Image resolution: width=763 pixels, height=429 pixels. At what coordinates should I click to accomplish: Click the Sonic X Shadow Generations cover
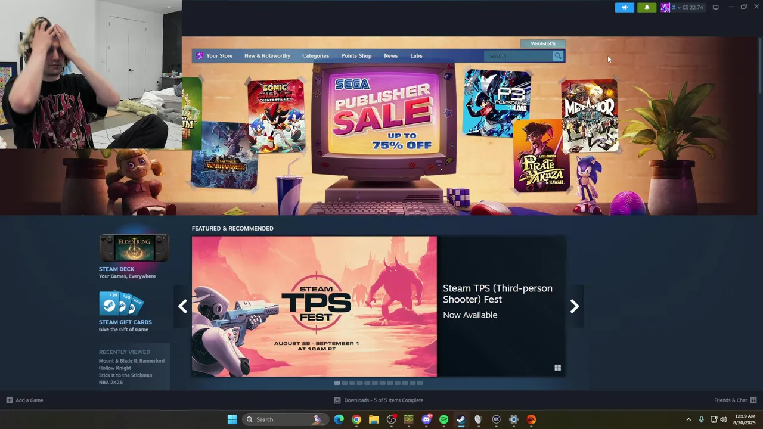pyautogui.click(x=276, y=115)
